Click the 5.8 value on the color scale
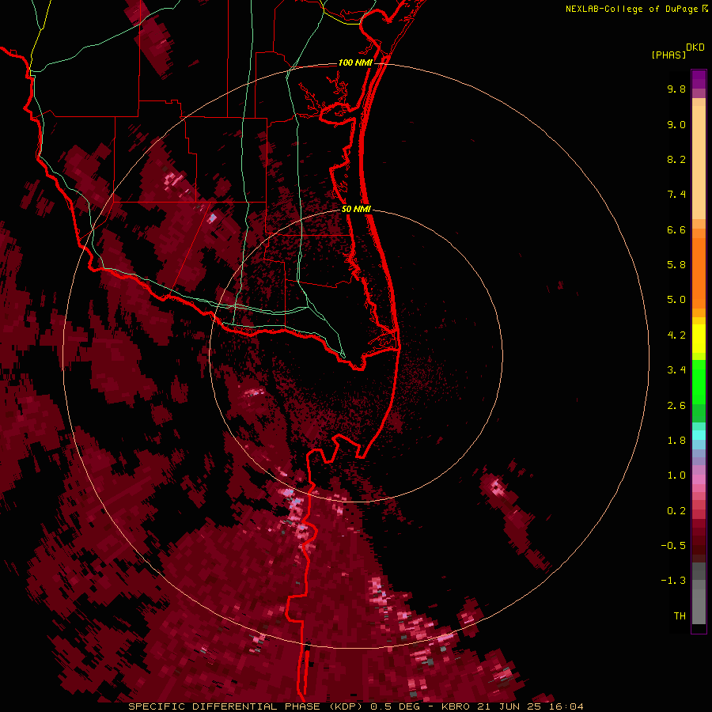The height and width of the screenshot is (712, 712). click(676, 265)
